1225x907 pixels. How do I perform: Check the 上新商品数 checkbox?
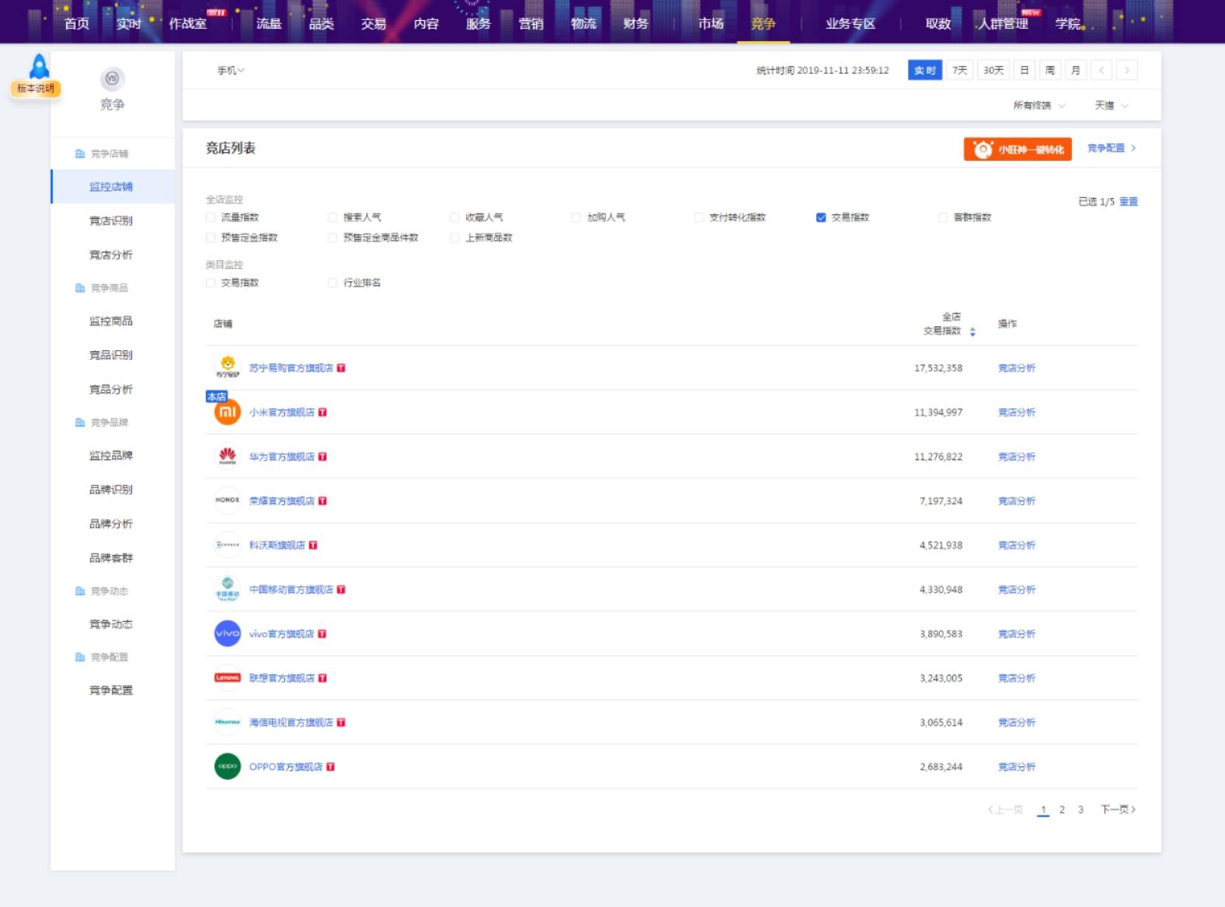(x=454, y=238)
